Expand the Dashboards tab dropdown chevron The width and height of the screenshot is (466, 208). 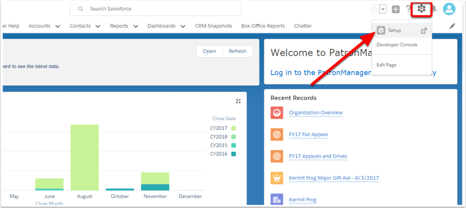[x=183, y=27]
